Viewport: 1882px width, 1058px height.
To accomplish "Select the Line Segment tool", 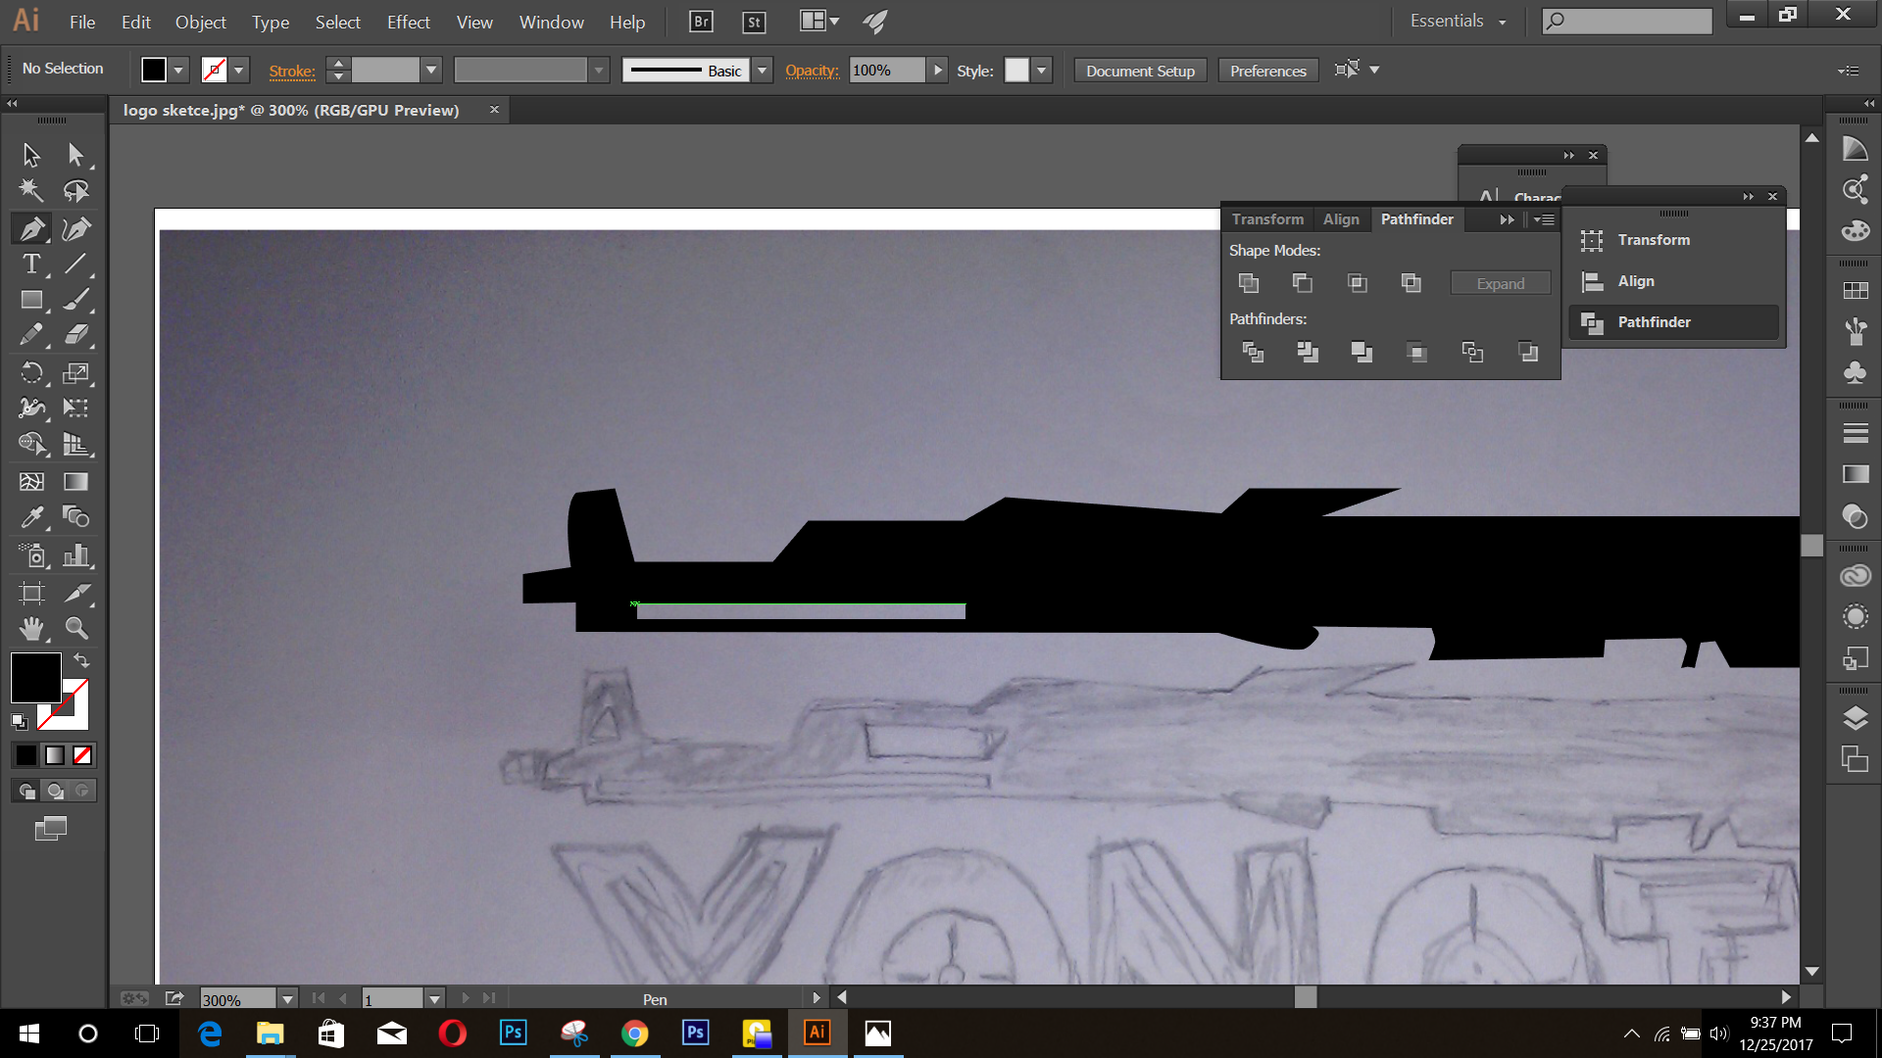I will (75, 264).
